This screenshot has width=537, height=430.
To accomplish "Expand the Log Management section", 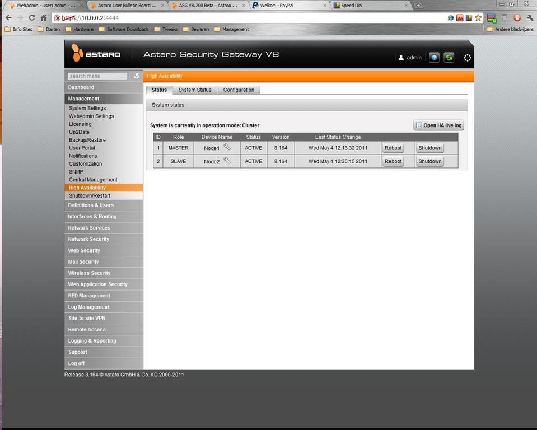I will pyautogui.click(x=104, y=307).
